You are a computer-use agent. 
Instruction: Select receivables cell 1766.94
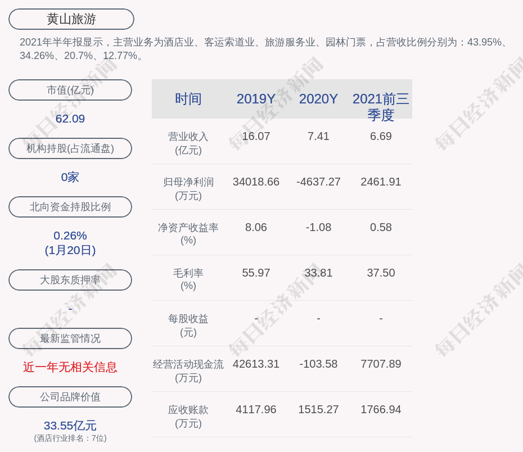click(x=381, y=409)
